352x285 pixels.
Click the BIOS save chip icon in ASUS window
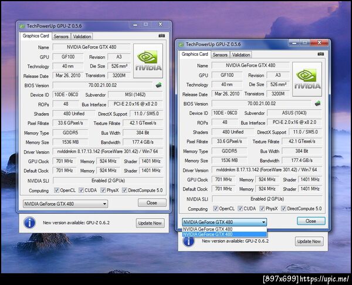tap(317, 103)
